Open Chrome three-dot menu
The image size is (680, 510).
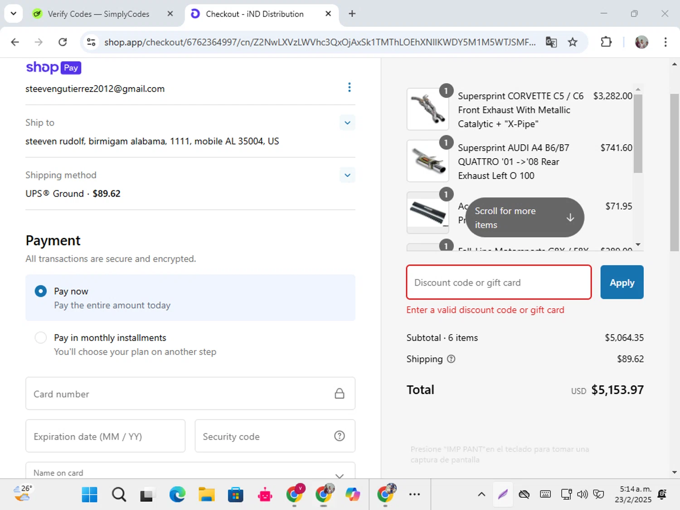(665, 42)
